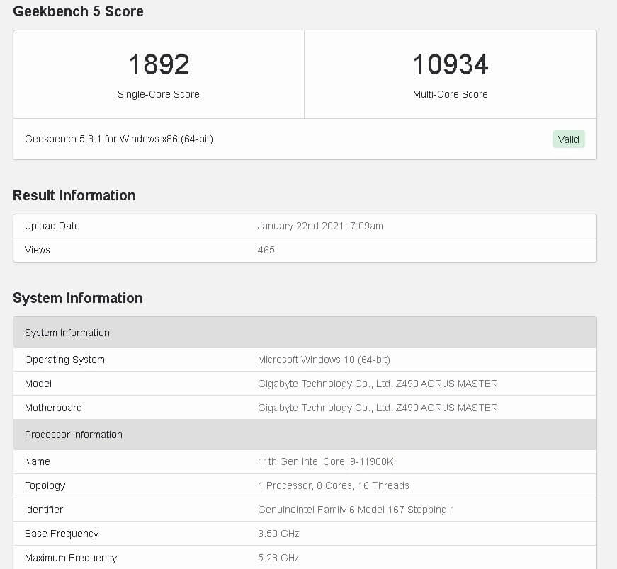
Task: Select 11th Gen Intel Core i9-11900K value
Action: click(325, 461)
